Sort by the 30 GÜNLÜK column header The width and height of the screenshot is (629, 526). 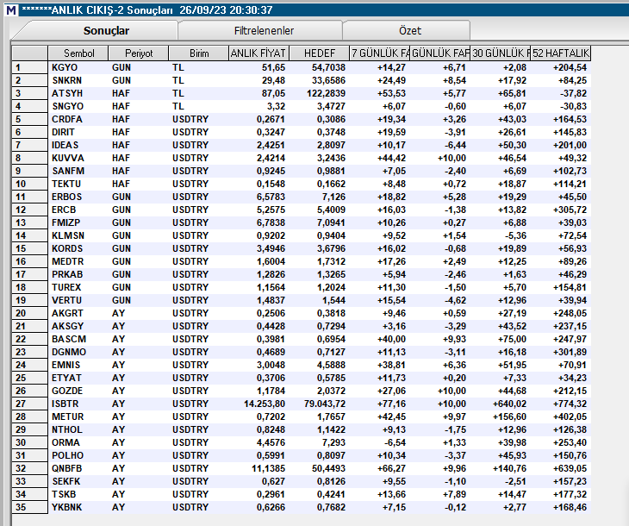(x=501, y=53)
